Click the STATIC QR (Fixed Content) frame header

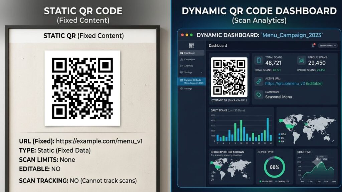[x=83, y=35]
